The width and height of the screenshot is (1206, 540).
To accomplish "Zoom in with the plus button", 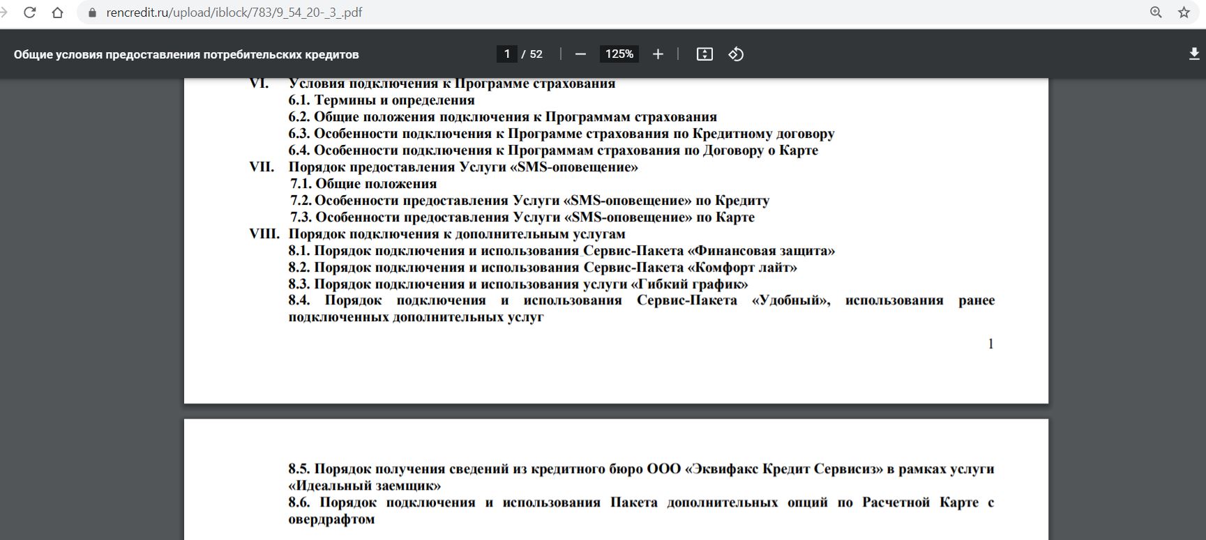I will [x=658, y=54].
